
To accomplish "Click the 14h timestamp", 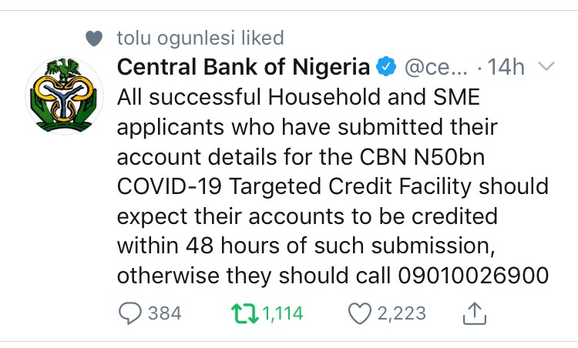I will 506,68.
